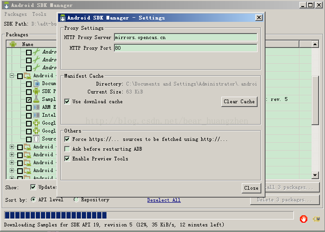Viewport: 325px width, 232px height.
Task: Click the red stop download icon
Action: point(304,219)
